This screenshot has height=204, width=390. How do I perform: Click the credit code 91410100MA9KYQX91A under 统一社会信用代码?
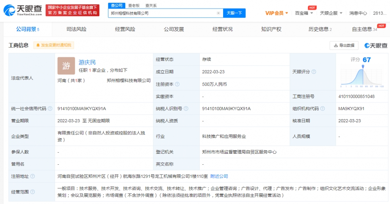click(x=82, y=109)
